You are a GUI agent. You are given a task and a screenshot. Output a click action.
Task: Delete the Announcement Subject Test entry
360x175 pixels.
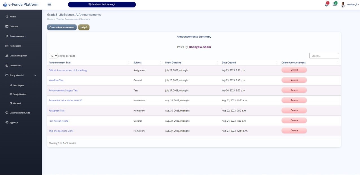coord(294,90)
